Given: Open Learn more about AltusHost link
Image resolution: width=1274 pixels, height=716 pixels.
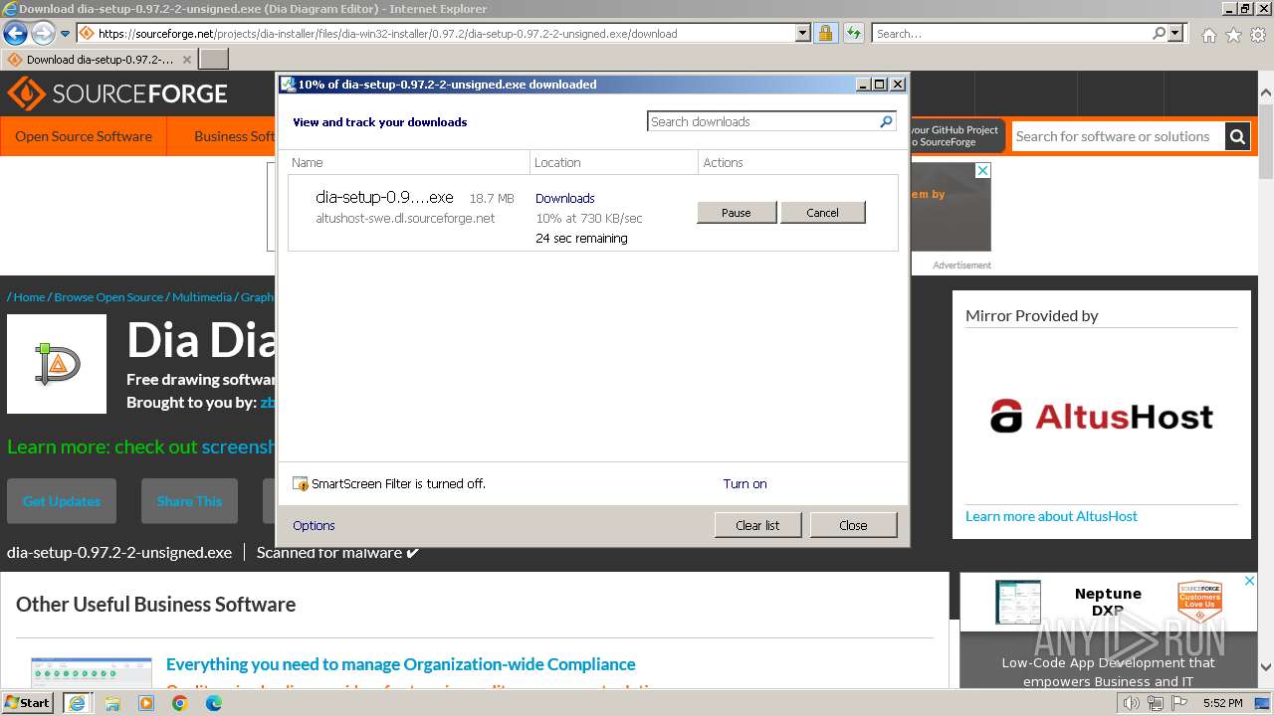Looking at the screenshot, I should (x=1051, y=516).
